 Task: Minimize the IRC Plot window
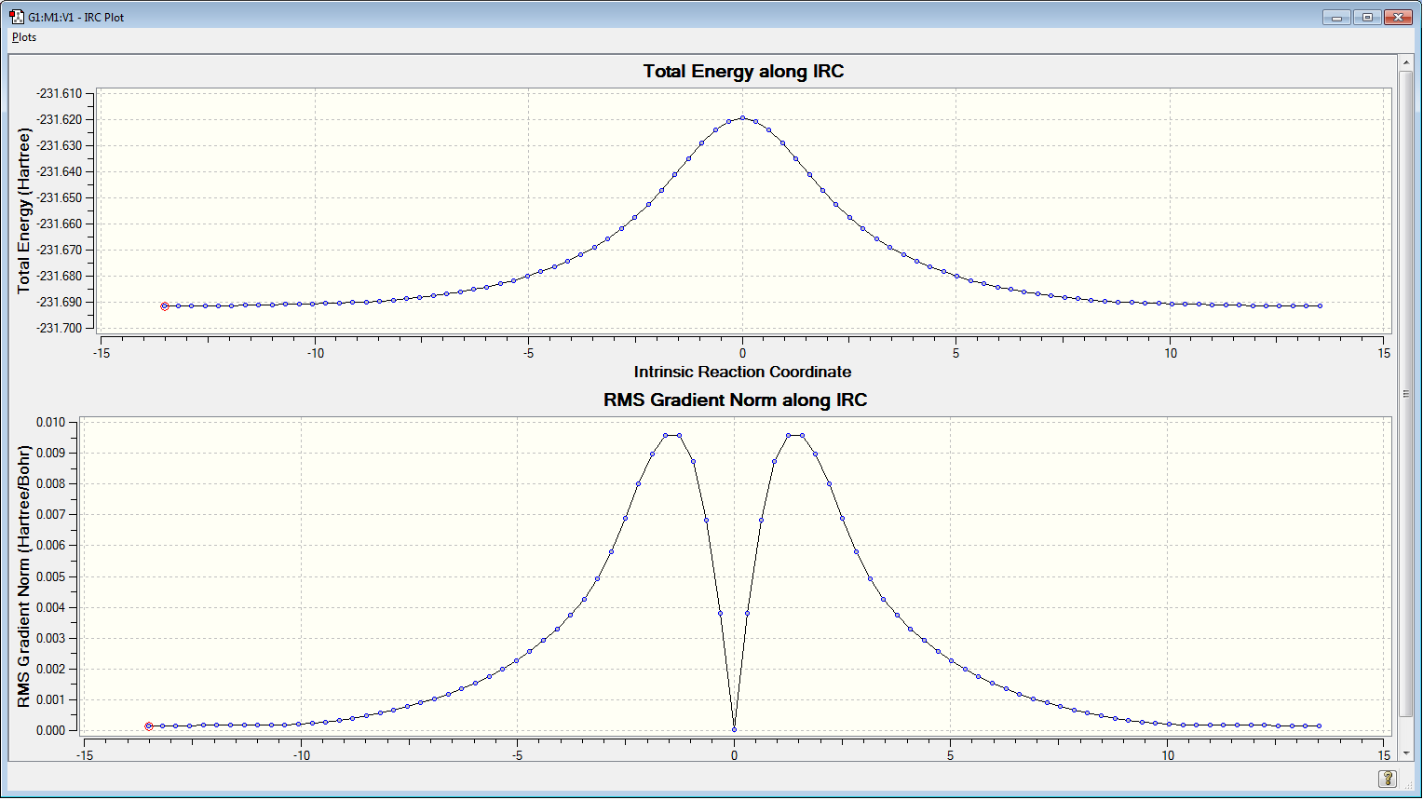click(x=1336, y=17)
